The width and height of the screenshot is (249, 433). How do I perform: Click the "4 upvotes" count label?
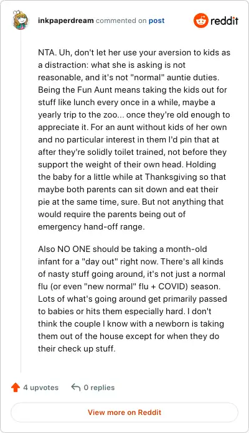pyautogui.click(x=41, y=388)
